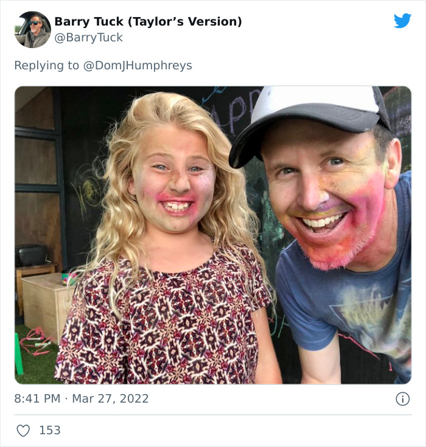Screen dimensions: 426x447
Task: Open the @BarryTuck handle link
Action: click(x=89, y=38)
